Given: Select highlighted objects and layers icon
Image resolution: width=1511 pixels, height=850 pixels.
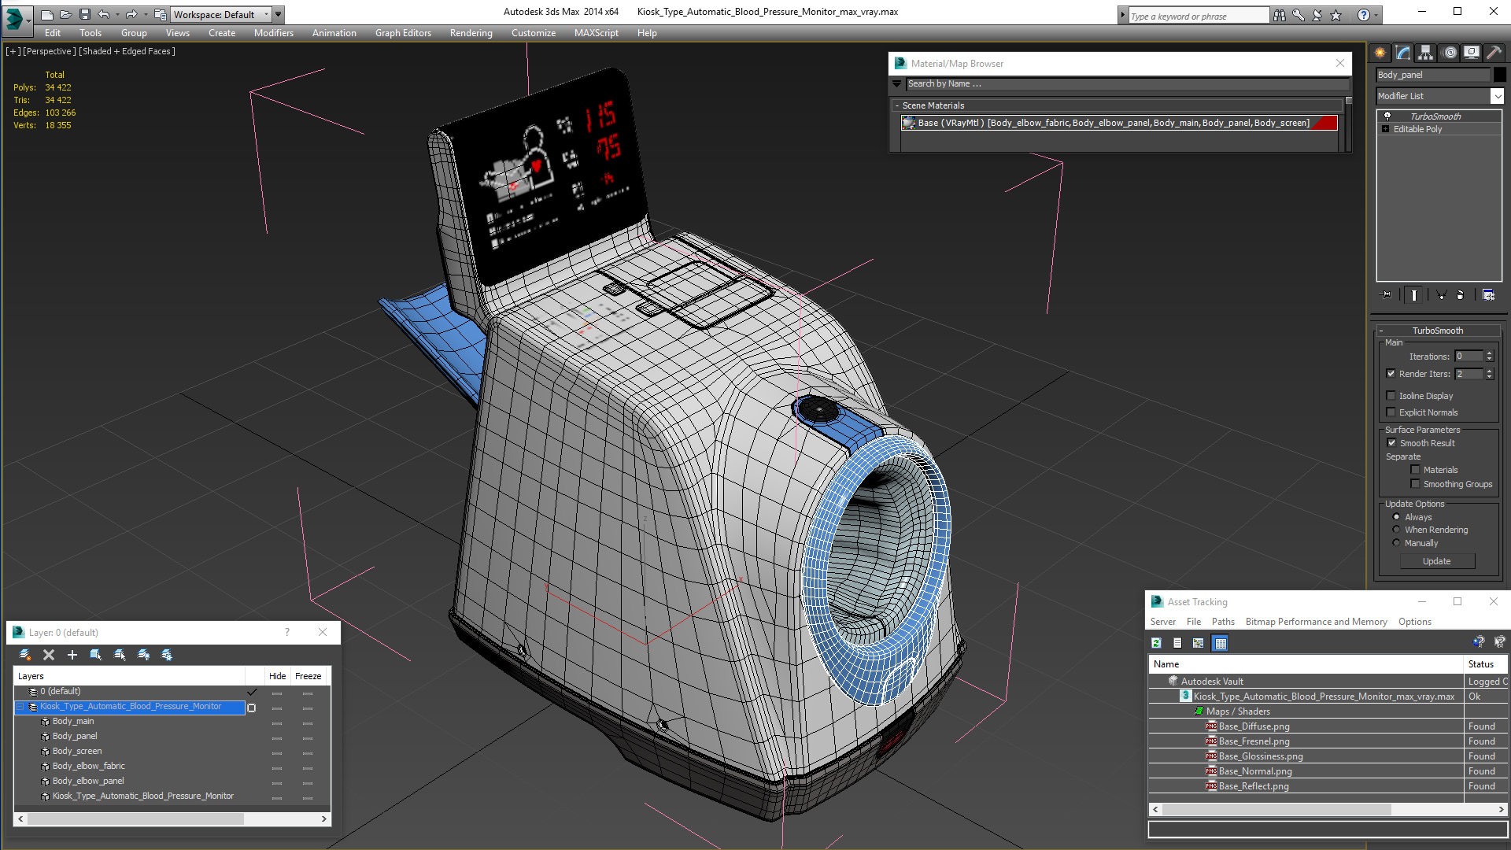Looking at the screenshot, I should [96, 655].
